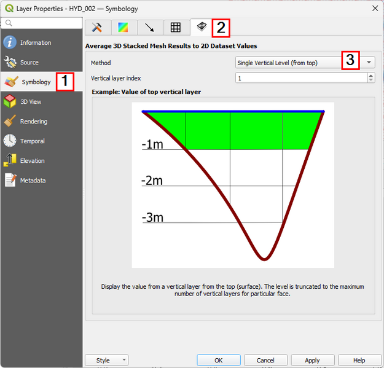The image size is (384, 368).
Task: Select the Symbology page in sidebar
Action: tap(36, 82)
